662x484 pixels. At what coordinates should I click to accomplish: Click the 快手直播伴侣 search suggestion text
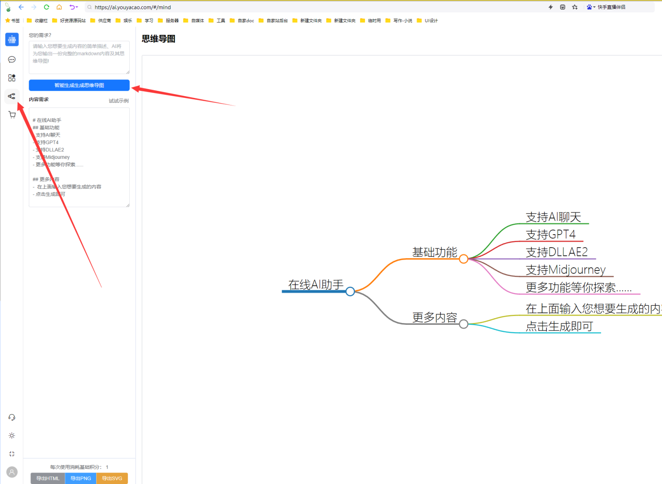click(612, 7)
